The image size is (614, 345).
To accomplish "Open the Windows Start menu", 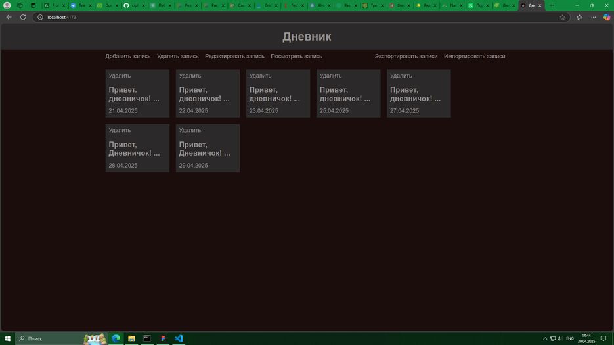I will 7,338.
